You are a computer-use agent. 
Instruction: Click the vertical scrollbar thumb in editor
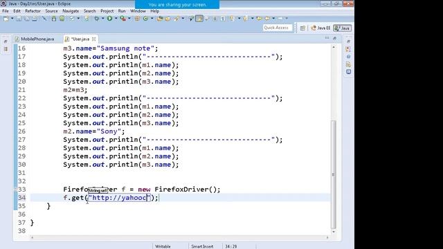(x=334, y=174)
